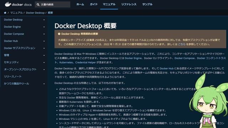Click 概要 in the breadcrumb
Image resolution: width=228 pixels, height=128 pixels.
pyautogui.click(x=50, y=13)
